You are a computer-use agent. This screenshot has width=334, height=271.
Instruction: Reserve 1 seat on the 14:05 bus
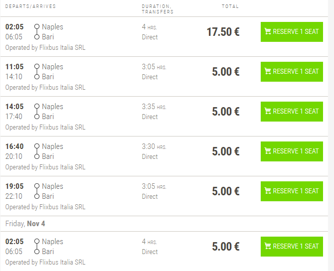tap(292, 111)
